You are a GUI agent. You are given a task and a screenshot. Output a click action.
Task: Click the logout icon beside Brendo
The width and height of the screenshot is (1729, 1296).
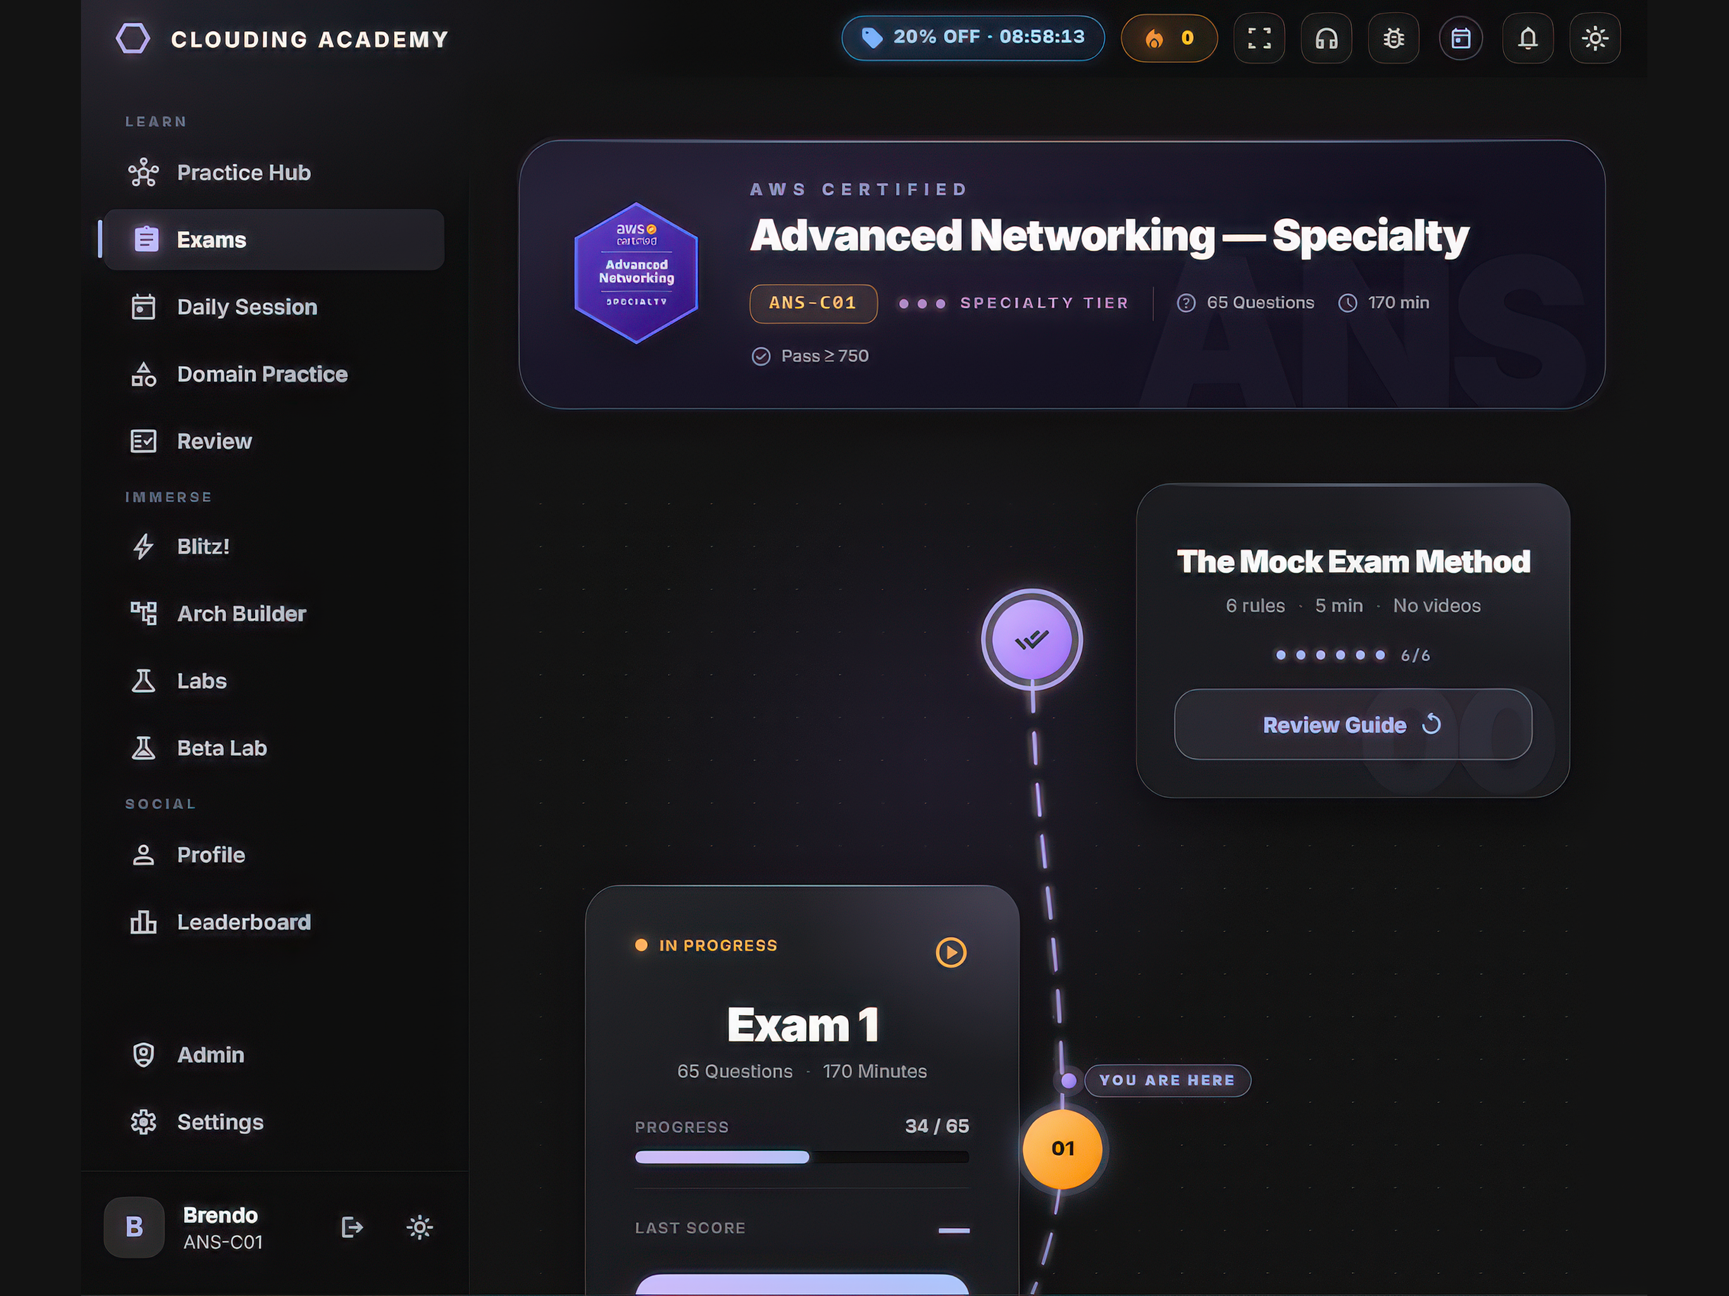353,1226
